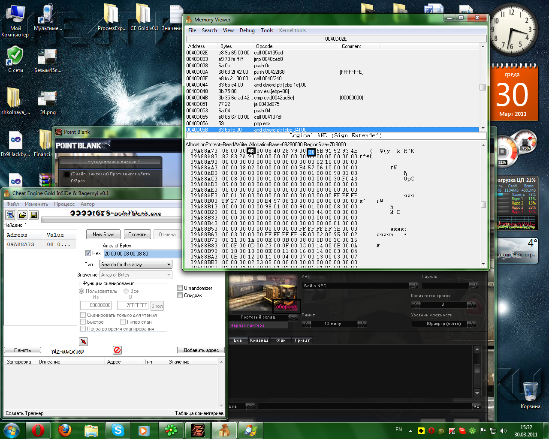Click the Hex array of bytes input field
This screenshot has height=439, width=549.
[142, 253]
